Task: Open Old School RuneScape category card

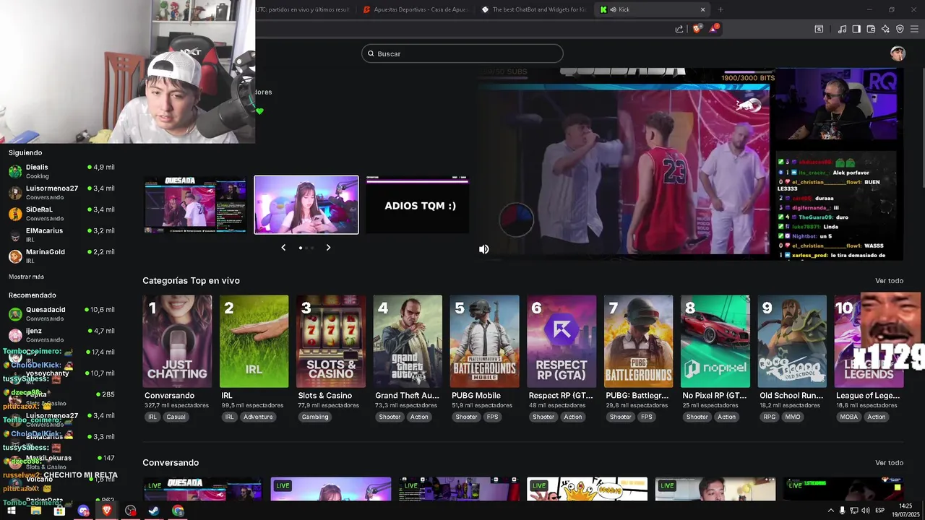Action: point(792,341)
